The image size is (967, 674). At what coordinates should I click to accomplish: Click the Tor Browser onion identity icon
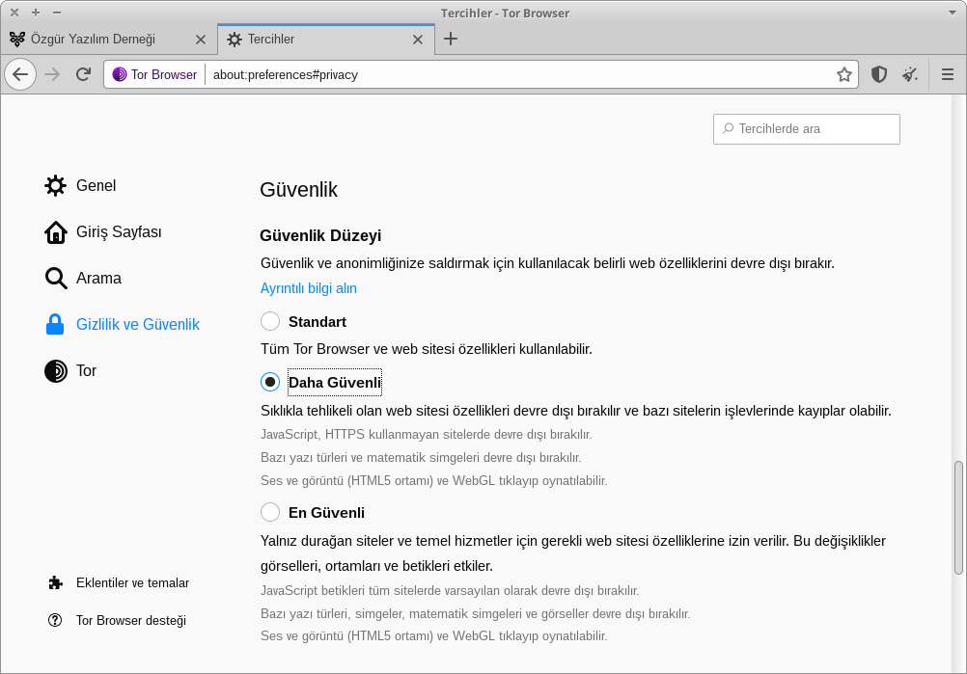[x=120, y=74]
